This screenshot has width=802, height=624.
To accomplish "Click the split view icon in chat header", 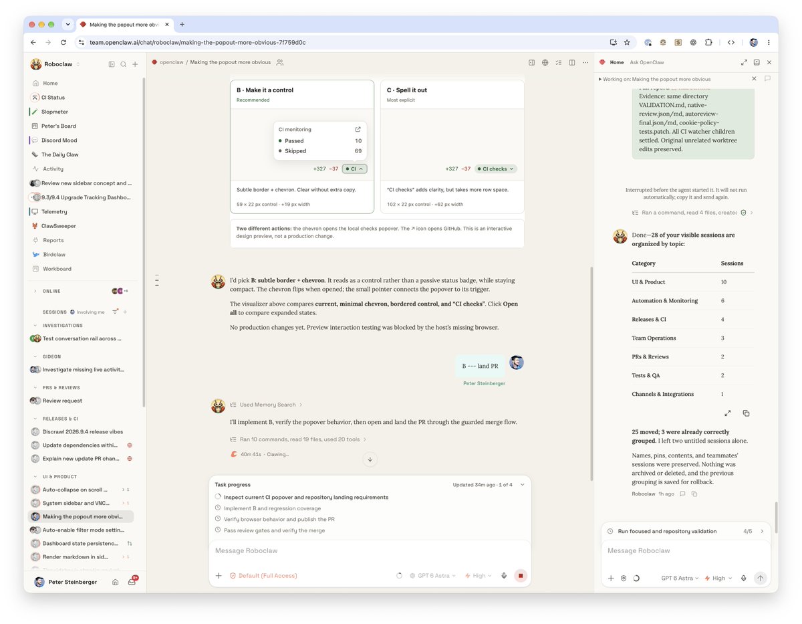I will pos(572,62).
